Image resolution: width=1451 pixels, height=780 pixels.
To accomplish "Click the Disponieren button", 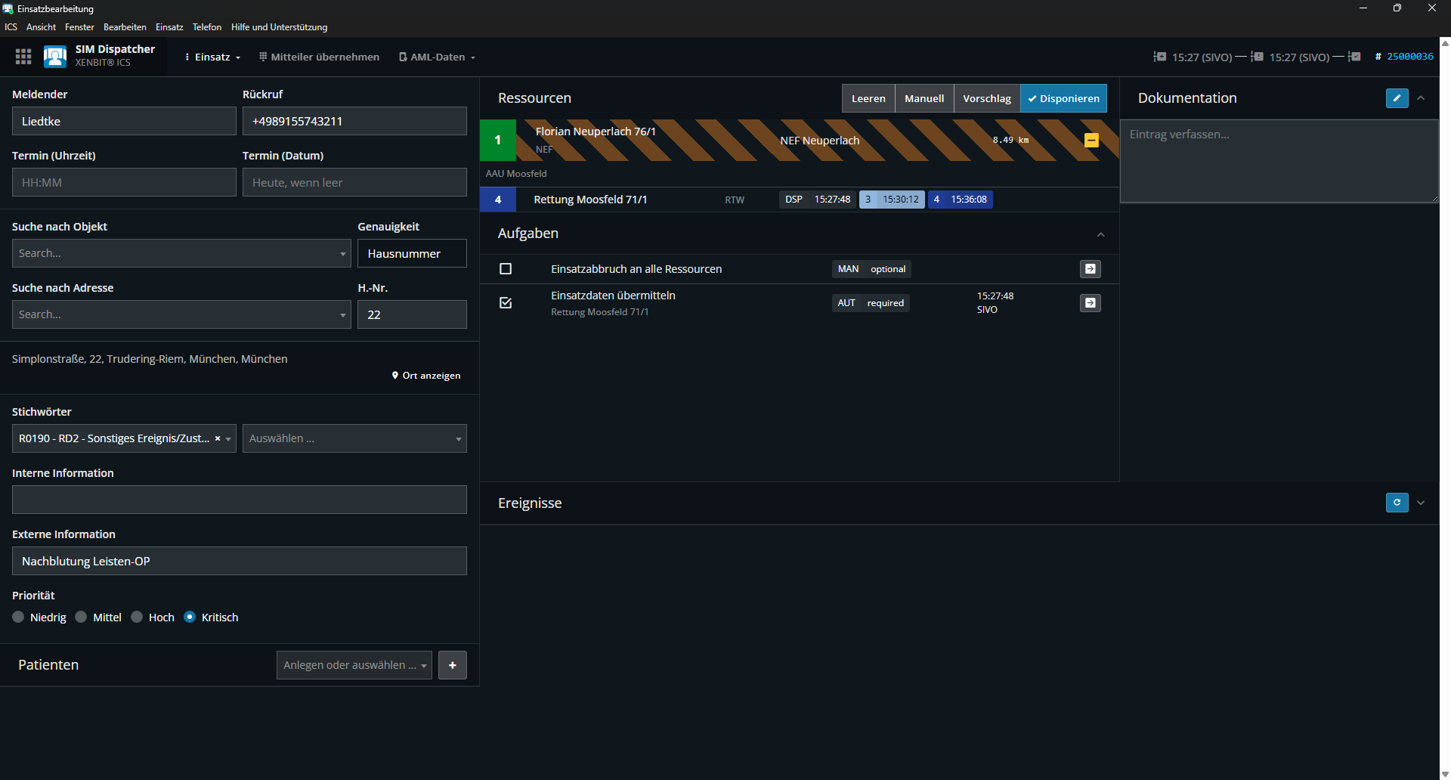I will coord(1063,99).
